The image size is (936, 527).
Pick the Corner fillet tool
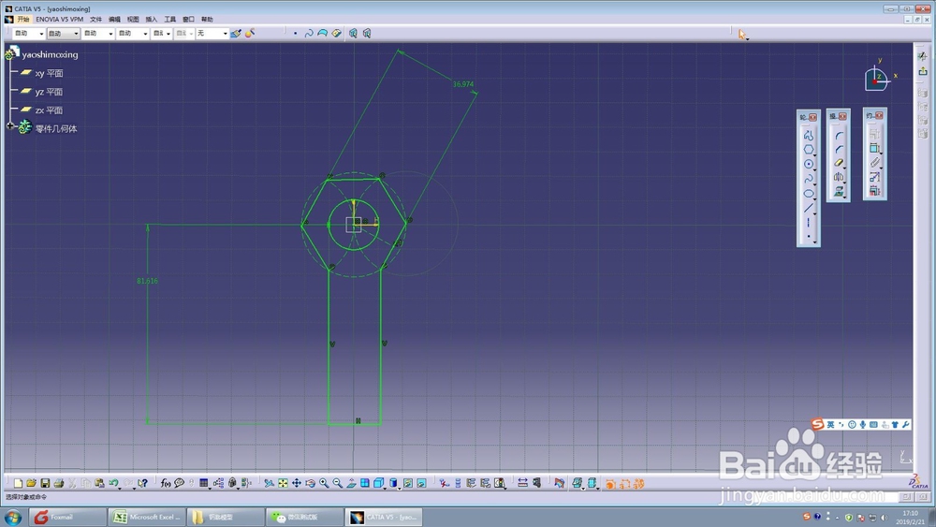(839, 136)
